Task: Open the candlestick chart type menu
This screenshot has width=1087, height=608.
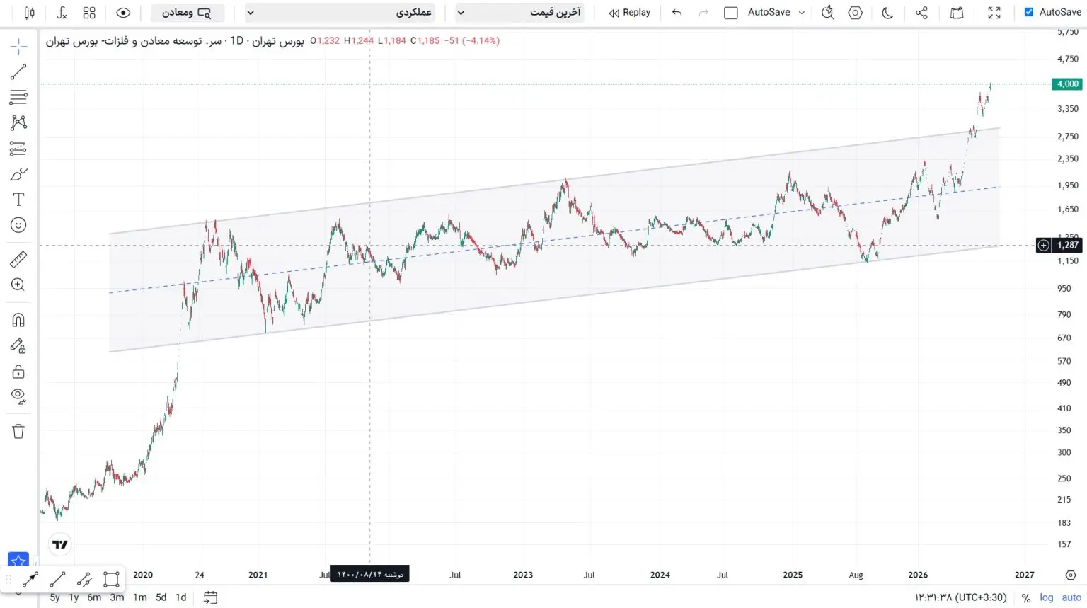Action: tap(29, 13)
